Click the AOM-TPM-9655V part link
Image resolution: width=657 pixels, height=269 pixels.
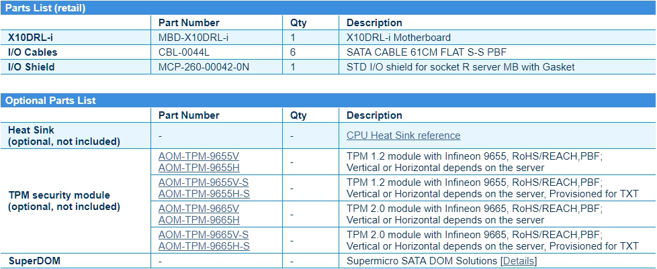199,156
